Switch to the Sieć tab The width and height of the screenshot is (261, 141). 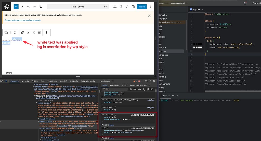coord(43,81)
